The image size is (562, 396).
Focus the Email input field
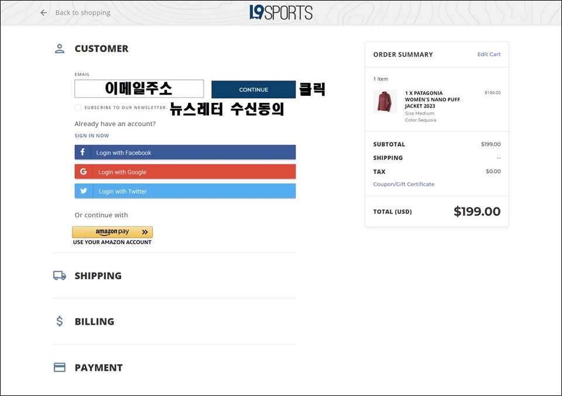tap(139, 89)
